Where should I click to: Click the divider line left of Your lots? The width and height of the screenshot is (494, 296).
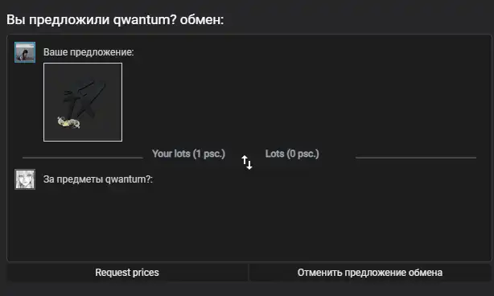83,157
